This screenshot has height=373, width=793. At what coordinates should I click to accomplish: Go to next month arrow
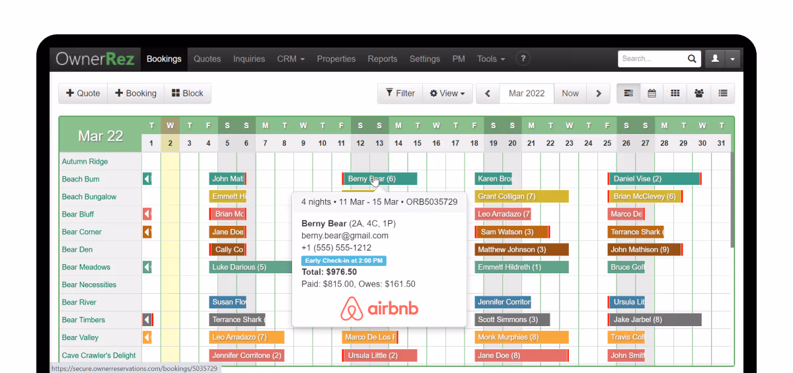599,93
